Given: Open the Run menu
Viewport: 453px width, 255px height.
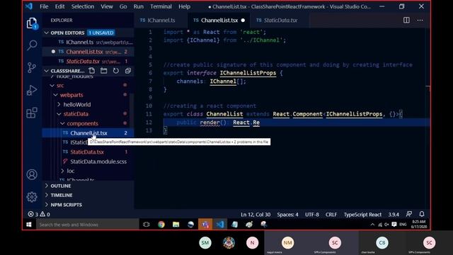Looking at the screenshot, I should (139, 6).
